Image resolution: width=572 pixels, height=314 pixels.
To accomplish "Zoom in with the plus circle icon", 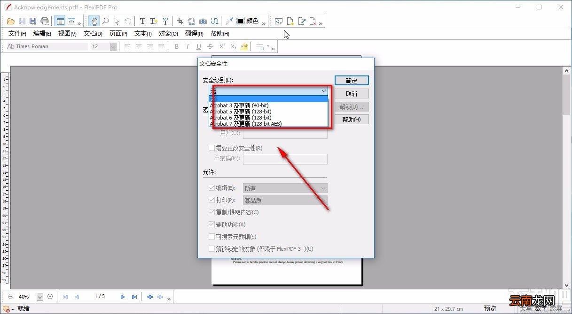I will point(50,297).
